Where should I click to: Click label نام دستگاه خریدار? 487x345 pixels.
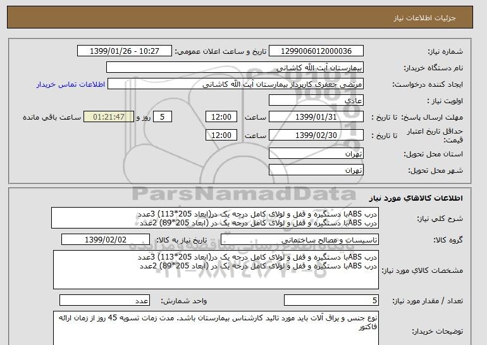pos(433,68)
